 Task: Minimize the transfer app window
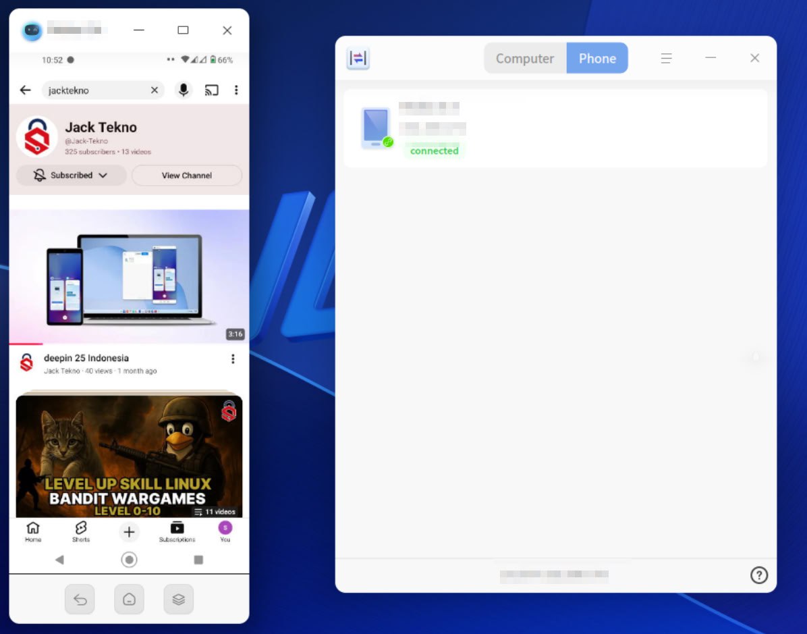click(x=711, y=57)
